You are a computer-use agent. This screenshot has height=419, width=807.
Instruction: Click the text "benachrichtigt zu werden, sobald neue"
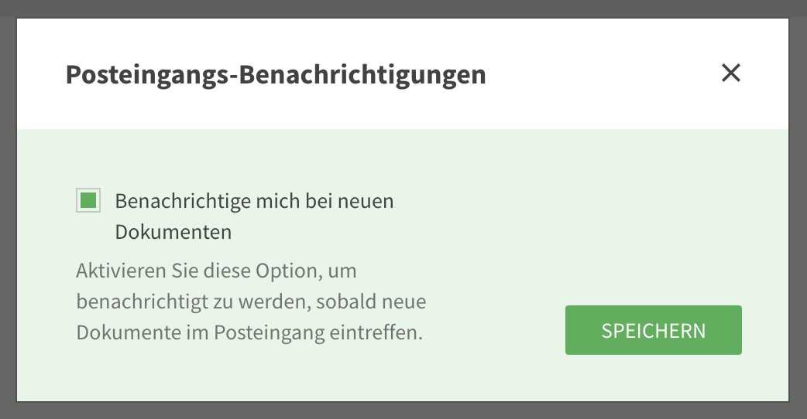(x=252, y=302)
